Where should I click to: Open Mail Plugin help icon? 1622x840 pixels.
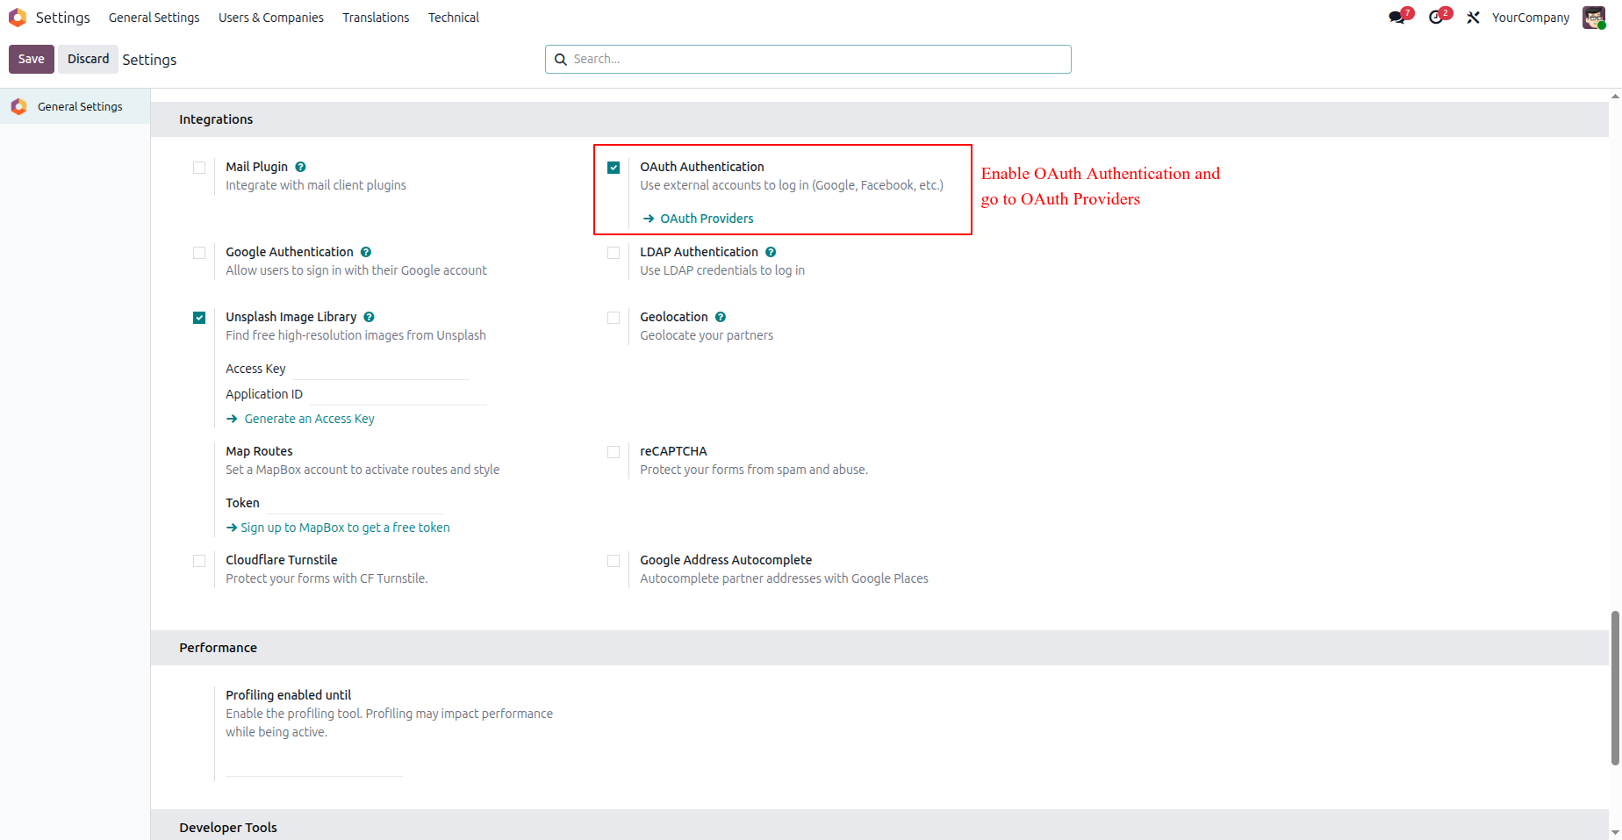tap(300, 167)
